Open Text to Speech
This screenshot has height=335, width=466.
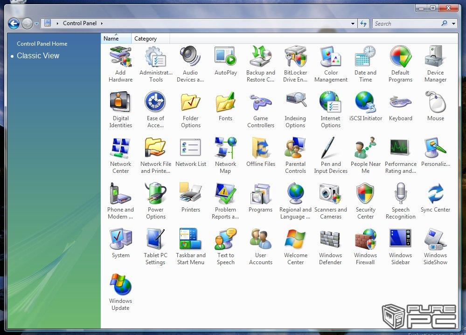pyautogui.click(x=226, y=247)
